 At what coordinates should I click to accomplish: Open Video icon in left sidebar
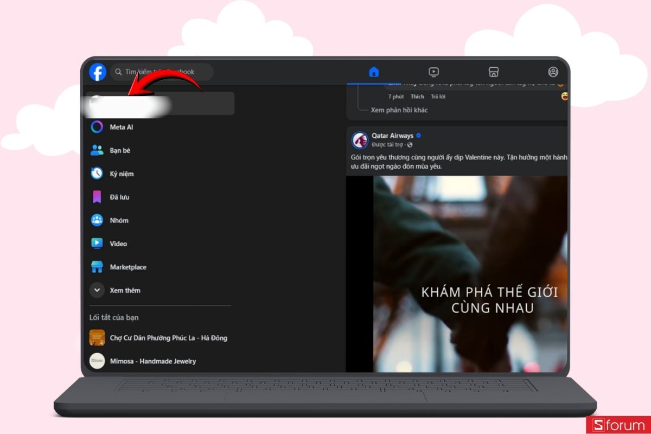click(x=97, y=244)
